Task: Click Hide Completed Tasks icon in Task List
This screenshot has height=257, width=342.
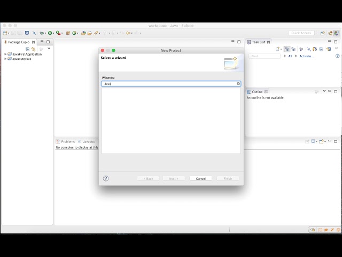Action: coord(309,49)
